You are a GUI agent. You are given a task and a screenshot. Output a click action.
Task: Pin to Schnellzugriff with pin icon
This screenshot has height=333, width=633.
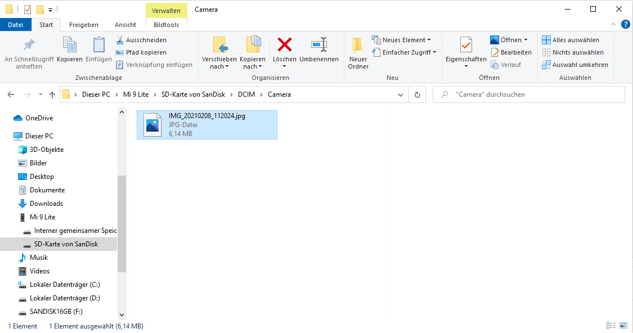click(x=29, y=53)
